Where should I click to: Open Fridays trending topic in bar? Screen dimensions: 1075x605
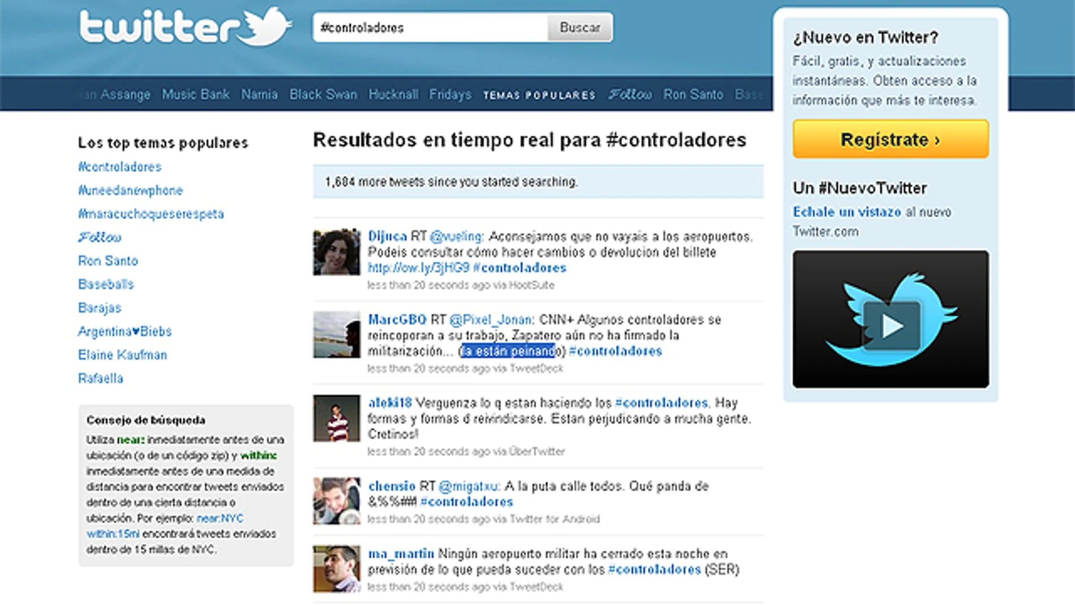[450, 95]
